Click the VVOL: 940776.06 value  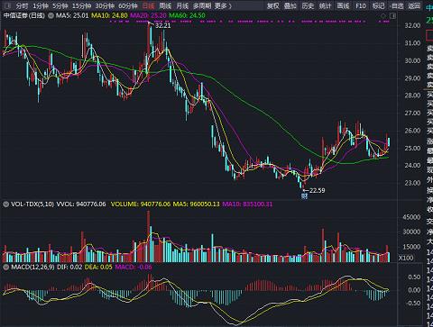pos(81,204)
